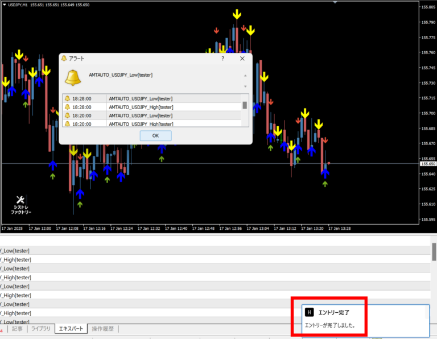Click the alert list scrollbar thumb

point(245,105)
